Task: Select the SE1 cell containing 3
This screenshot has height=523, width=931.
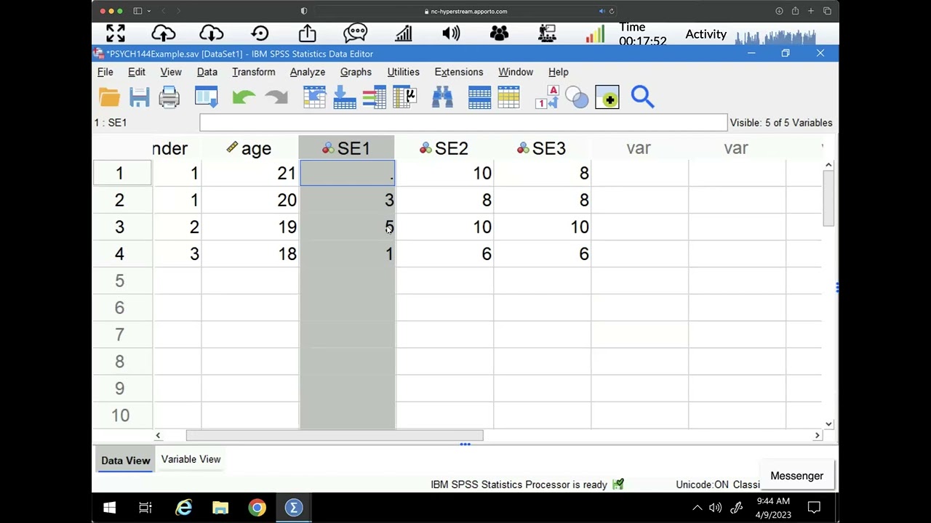Action: (347, 200)
